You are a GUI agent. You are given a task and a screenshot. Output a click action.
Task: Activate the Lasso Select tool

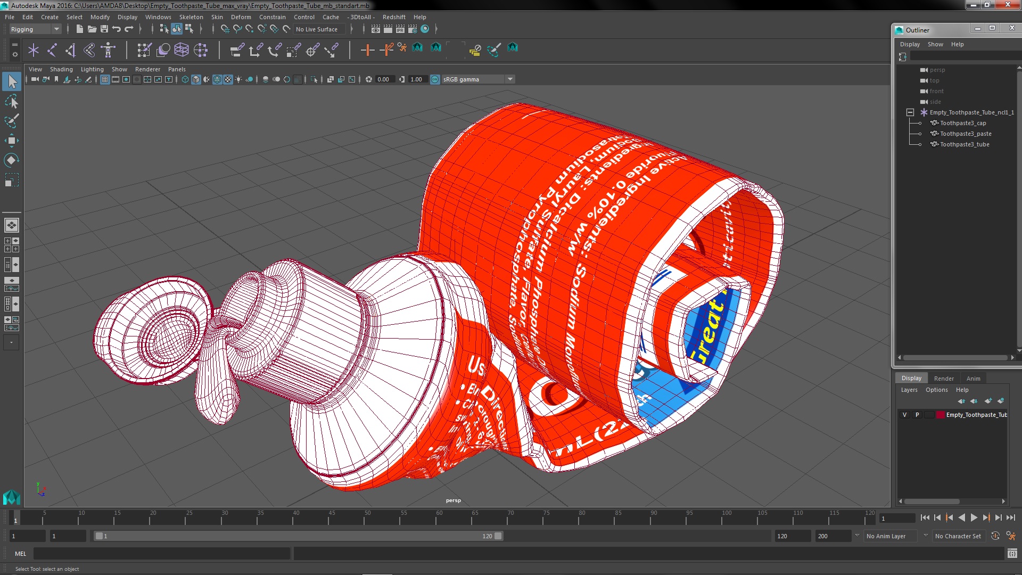pos(12,101)
